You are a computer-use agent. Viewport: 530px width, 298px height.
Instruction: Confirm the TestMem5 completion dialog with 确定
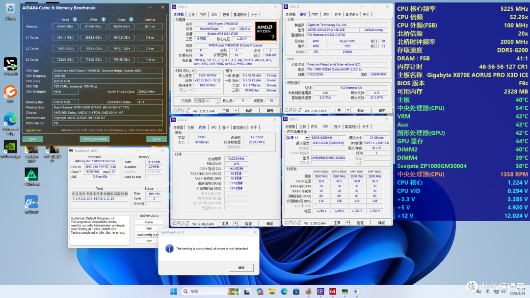(x=241, y=268)
